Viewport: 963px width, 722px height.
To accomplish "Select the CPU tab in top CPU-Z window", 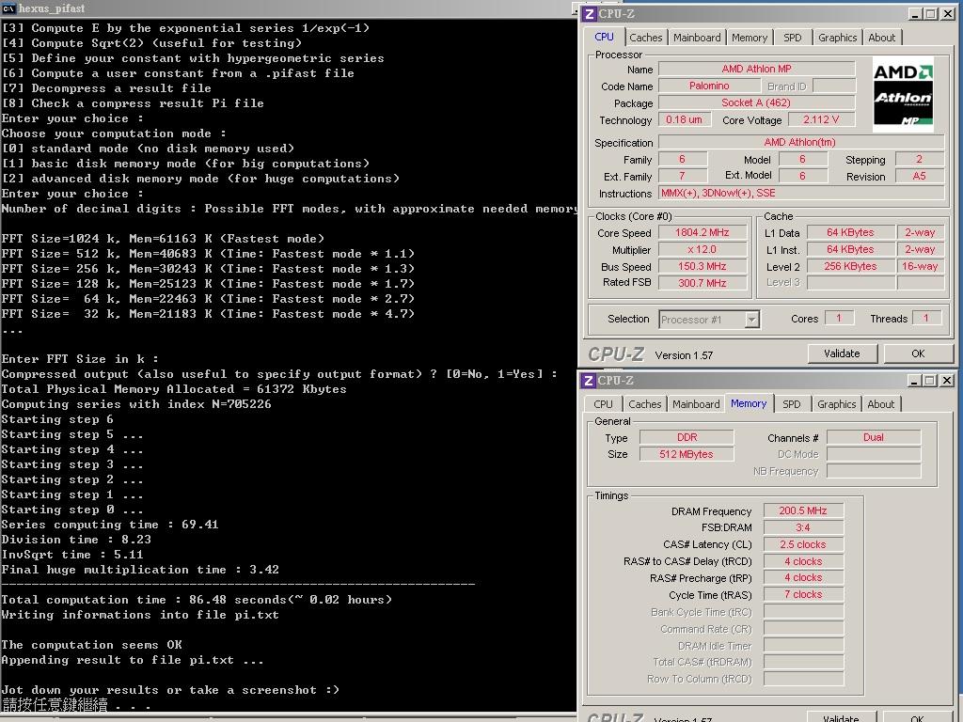I will pyautogui.click(x=605, y=37).
